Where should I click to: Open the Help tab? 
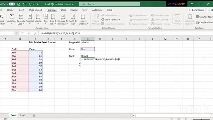[109, 10]
